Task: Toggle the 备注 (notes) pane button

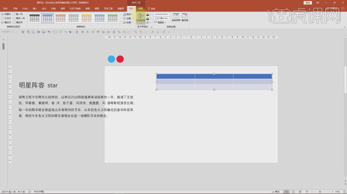Action: tap(276, 192)
